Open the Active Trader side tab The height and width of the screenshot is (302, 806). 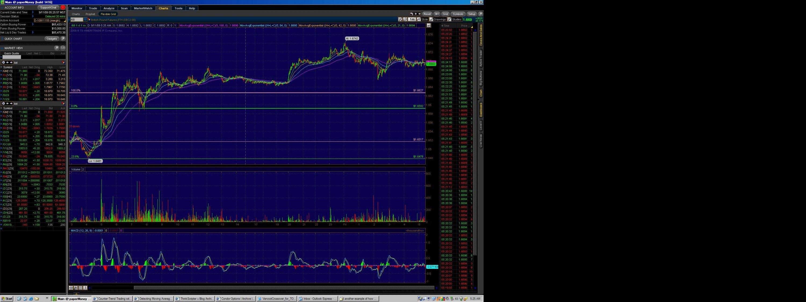pos(481,58)
